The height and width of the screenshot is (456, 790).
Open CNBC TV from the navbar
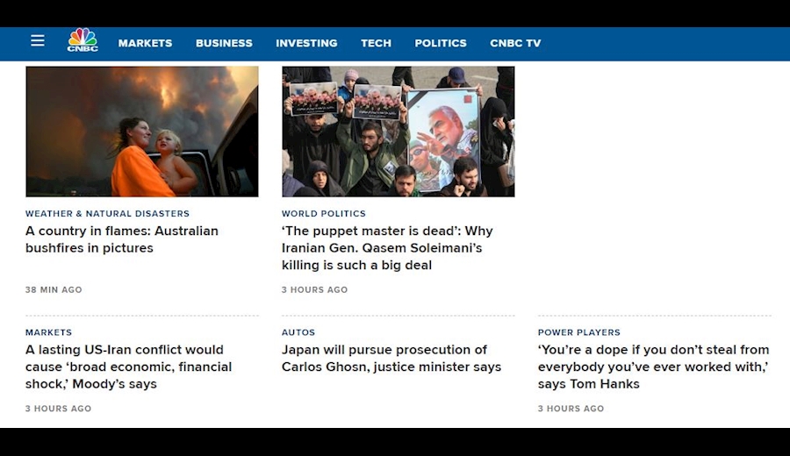[515, 43]
